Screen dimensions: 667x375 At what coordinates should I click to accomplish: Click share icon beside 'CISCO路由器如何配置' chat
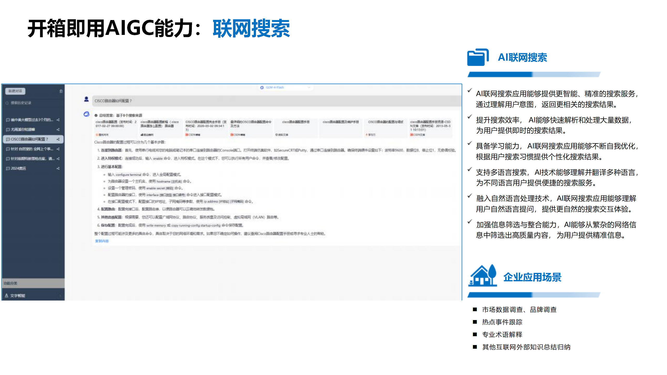click(x=58, y=139)
